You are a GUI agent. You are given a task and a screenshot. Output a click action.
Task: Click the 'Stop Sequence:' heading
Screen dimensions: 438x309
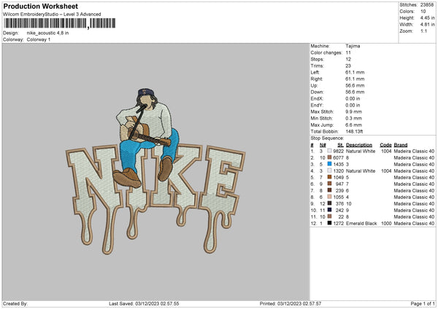327,138
